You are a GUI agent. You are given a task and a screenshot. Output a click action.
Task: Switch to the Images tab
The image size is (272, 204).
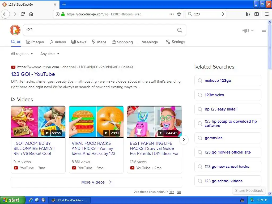coord(35,42)
